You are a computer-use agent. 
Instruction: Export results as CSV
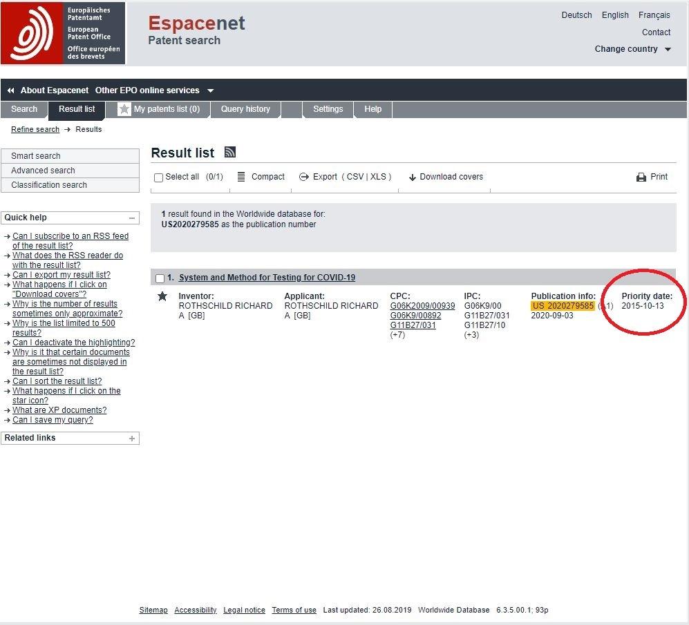(355, 177)
